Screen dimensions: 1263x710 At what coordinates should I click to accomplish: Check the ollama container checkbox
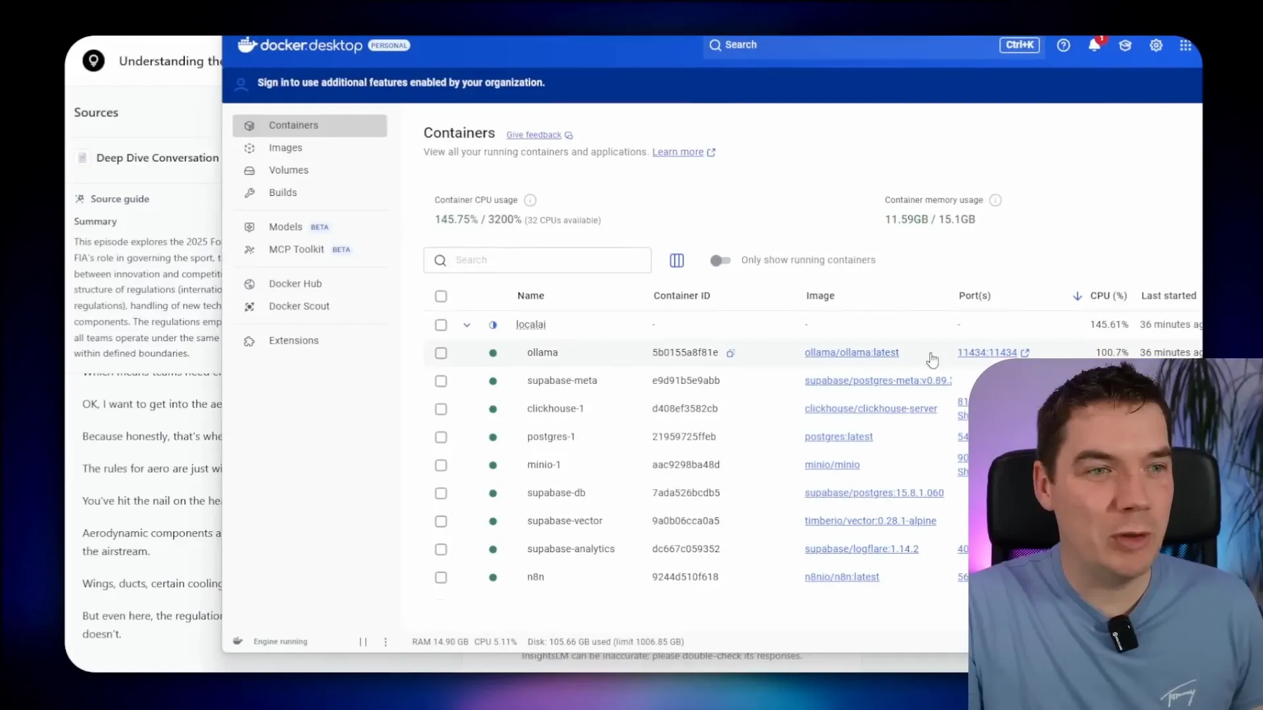[441, 353]
